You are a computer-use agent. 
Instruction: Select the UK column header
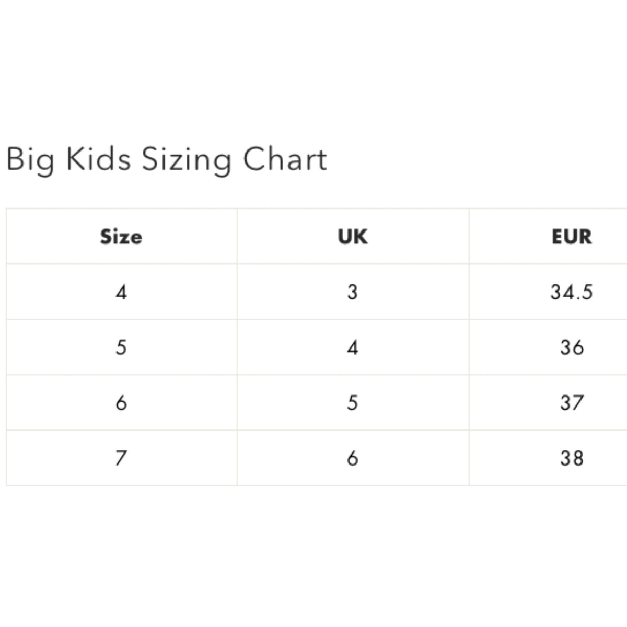[353, 237]
